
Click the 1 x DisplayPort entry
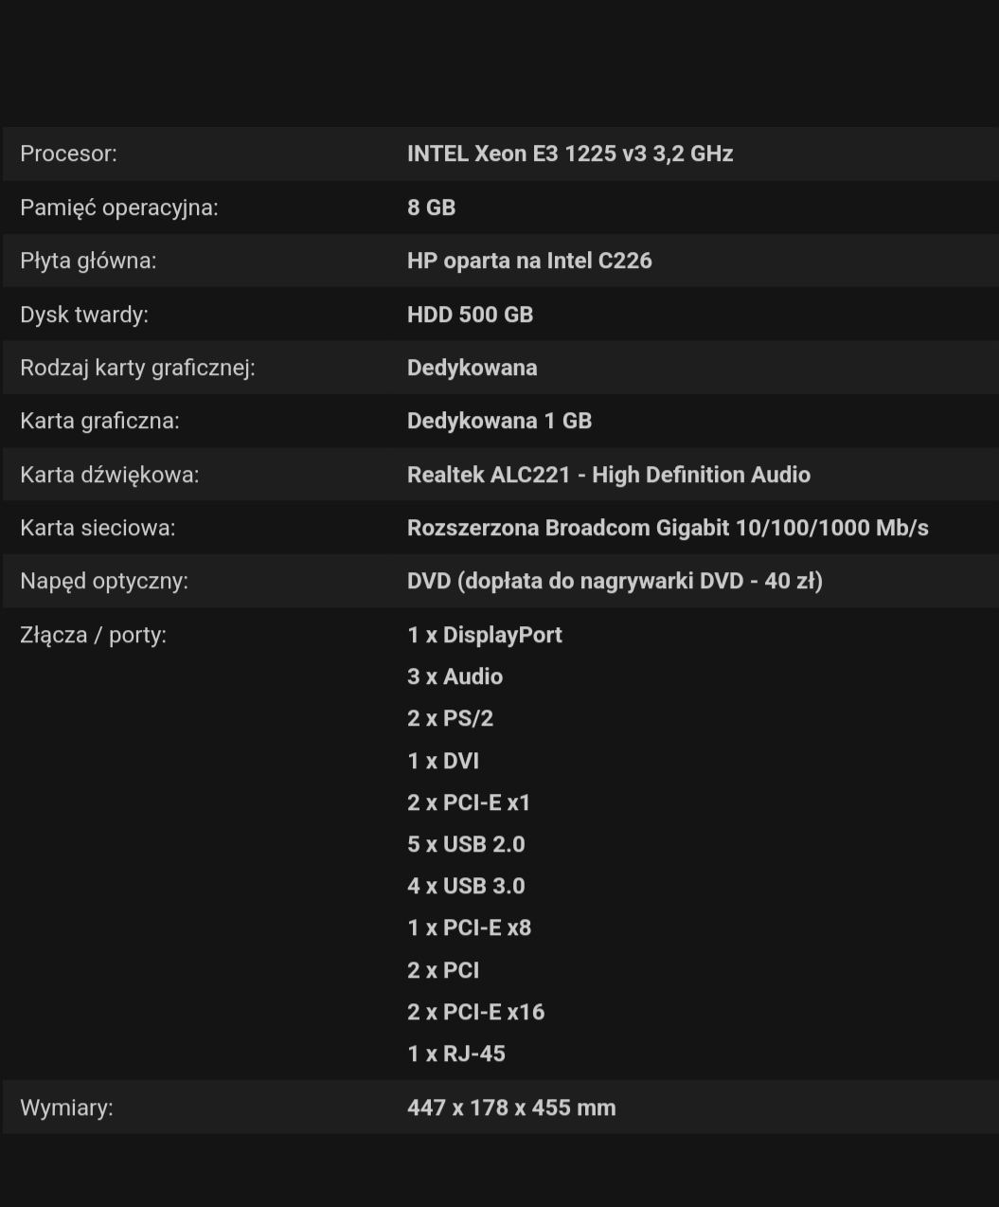(485, 635)
